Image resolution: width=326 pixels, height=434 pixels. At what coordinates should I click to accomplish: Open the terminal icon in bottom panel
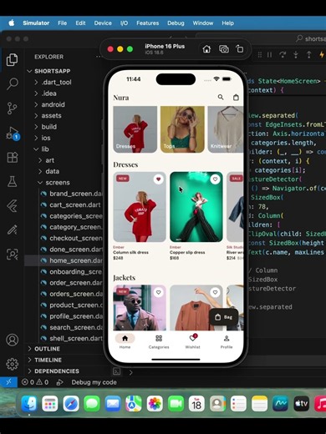(116, 371)
